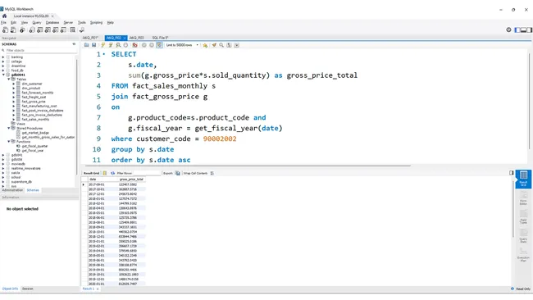Execute statement under cursor lightning icon

point(111,45)
